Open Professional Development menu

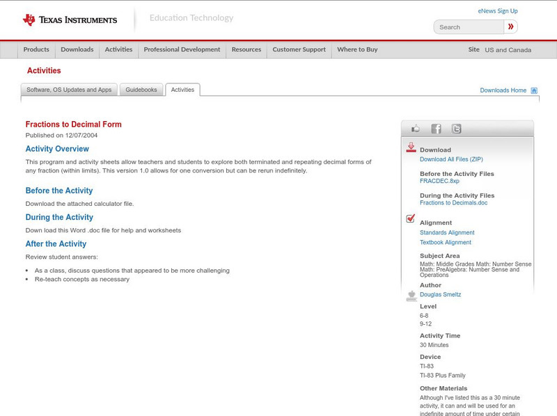click(x=182, y=49)
